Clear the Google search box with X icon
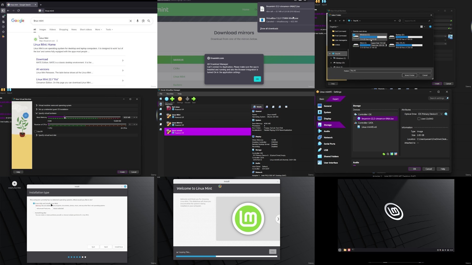 pyautogui.click(x=131, y=21)
